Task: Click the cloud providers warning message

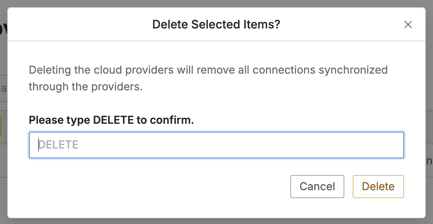Action: tap(208, 70)
